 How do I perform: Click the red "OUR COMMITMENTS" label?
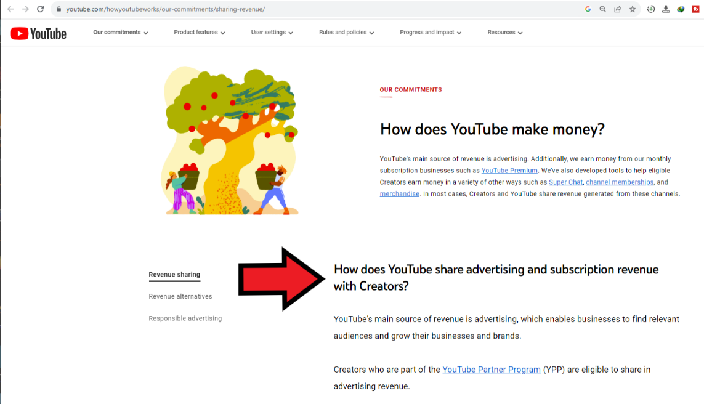pyautogui.click(x=411, y=90)
